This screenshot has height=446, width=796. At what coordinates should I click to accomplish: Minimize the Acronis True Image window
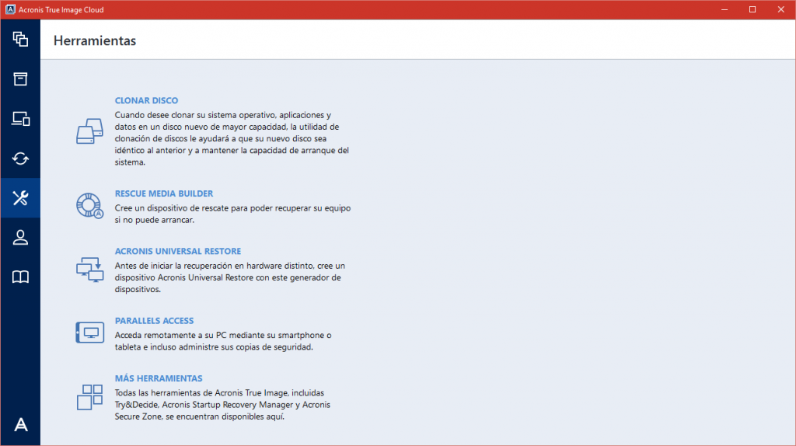(724, 9)
